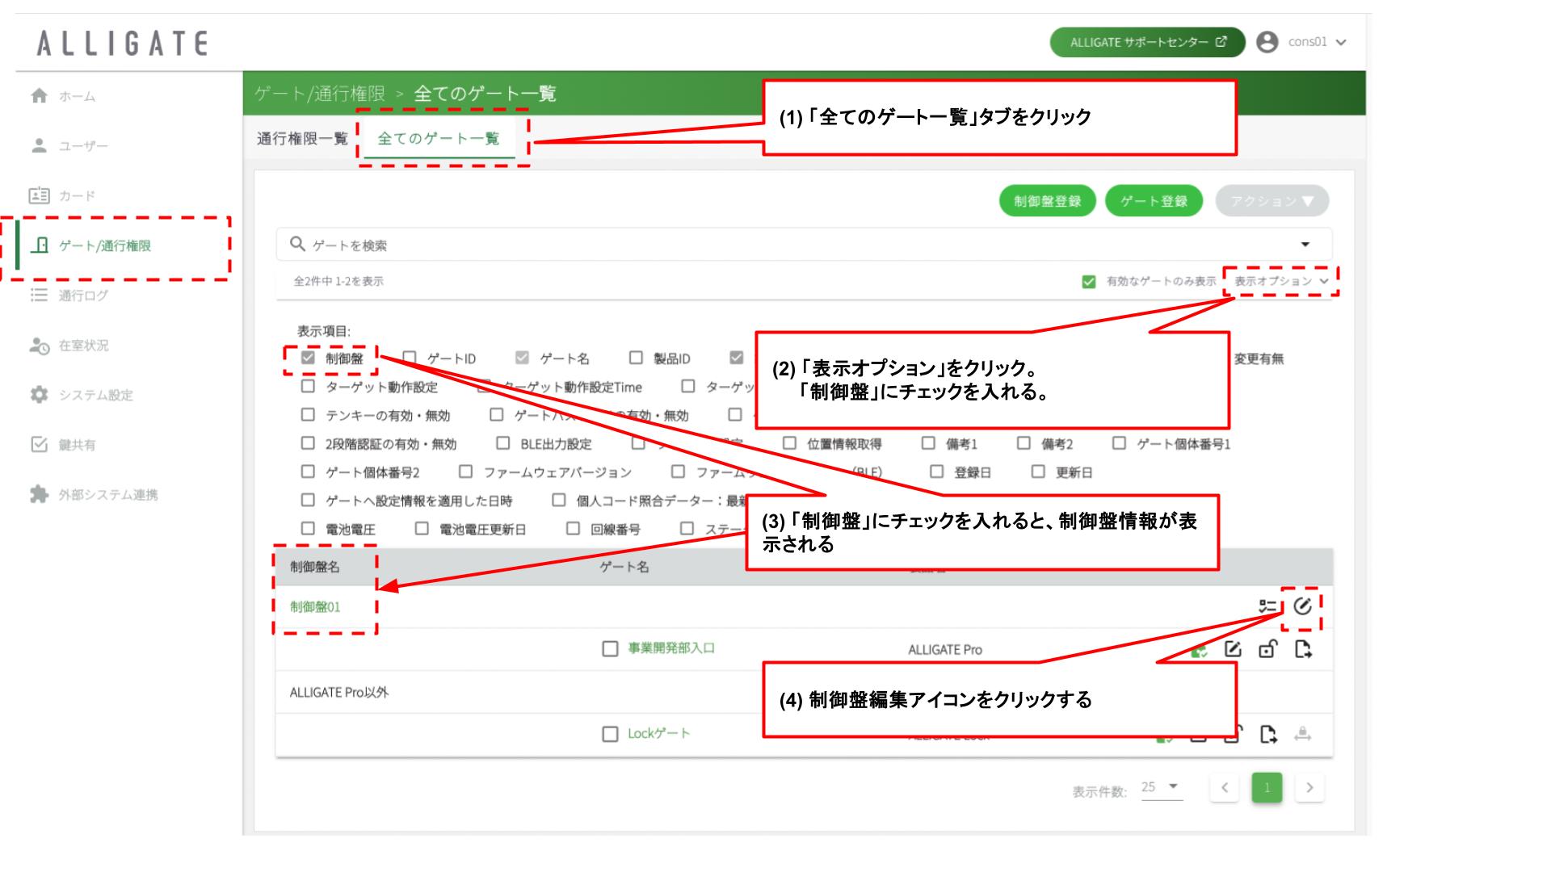Click the 鍵共有 checkbox-style icon
The height and width of the screenshot is (872, 1551).
tap(39, 444)
